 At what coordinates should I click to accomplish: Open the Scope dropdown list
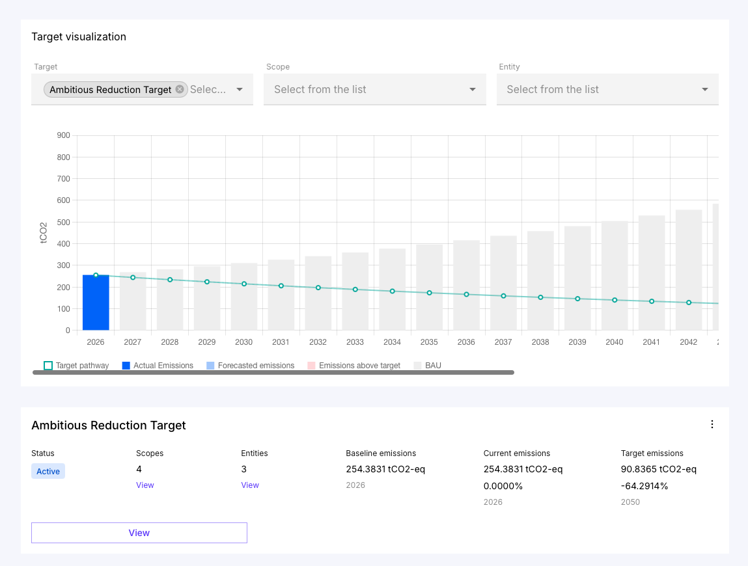point(374,90)
